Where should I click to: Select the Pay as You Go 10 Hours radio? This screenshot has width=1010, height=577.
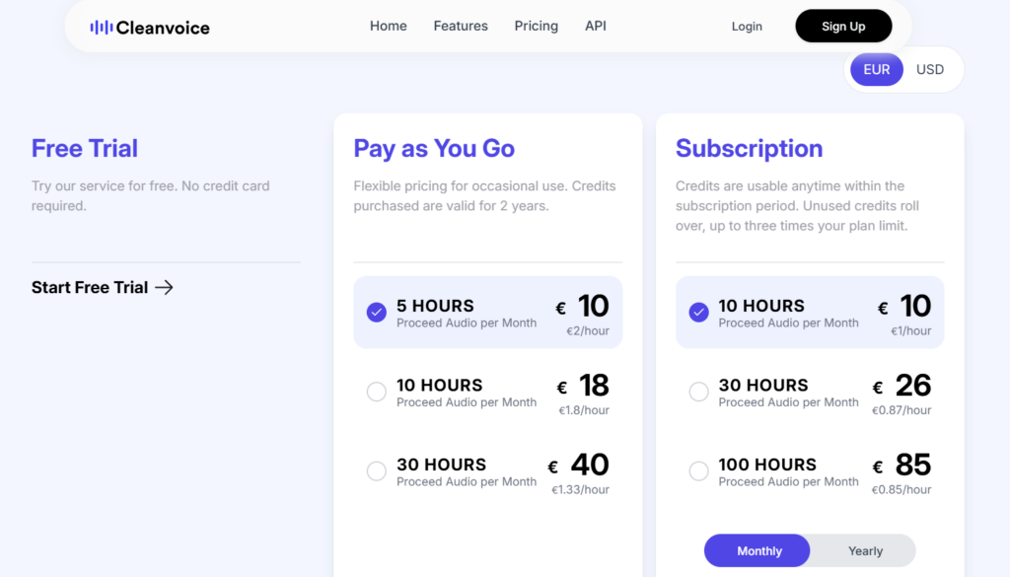coord(376,392)
